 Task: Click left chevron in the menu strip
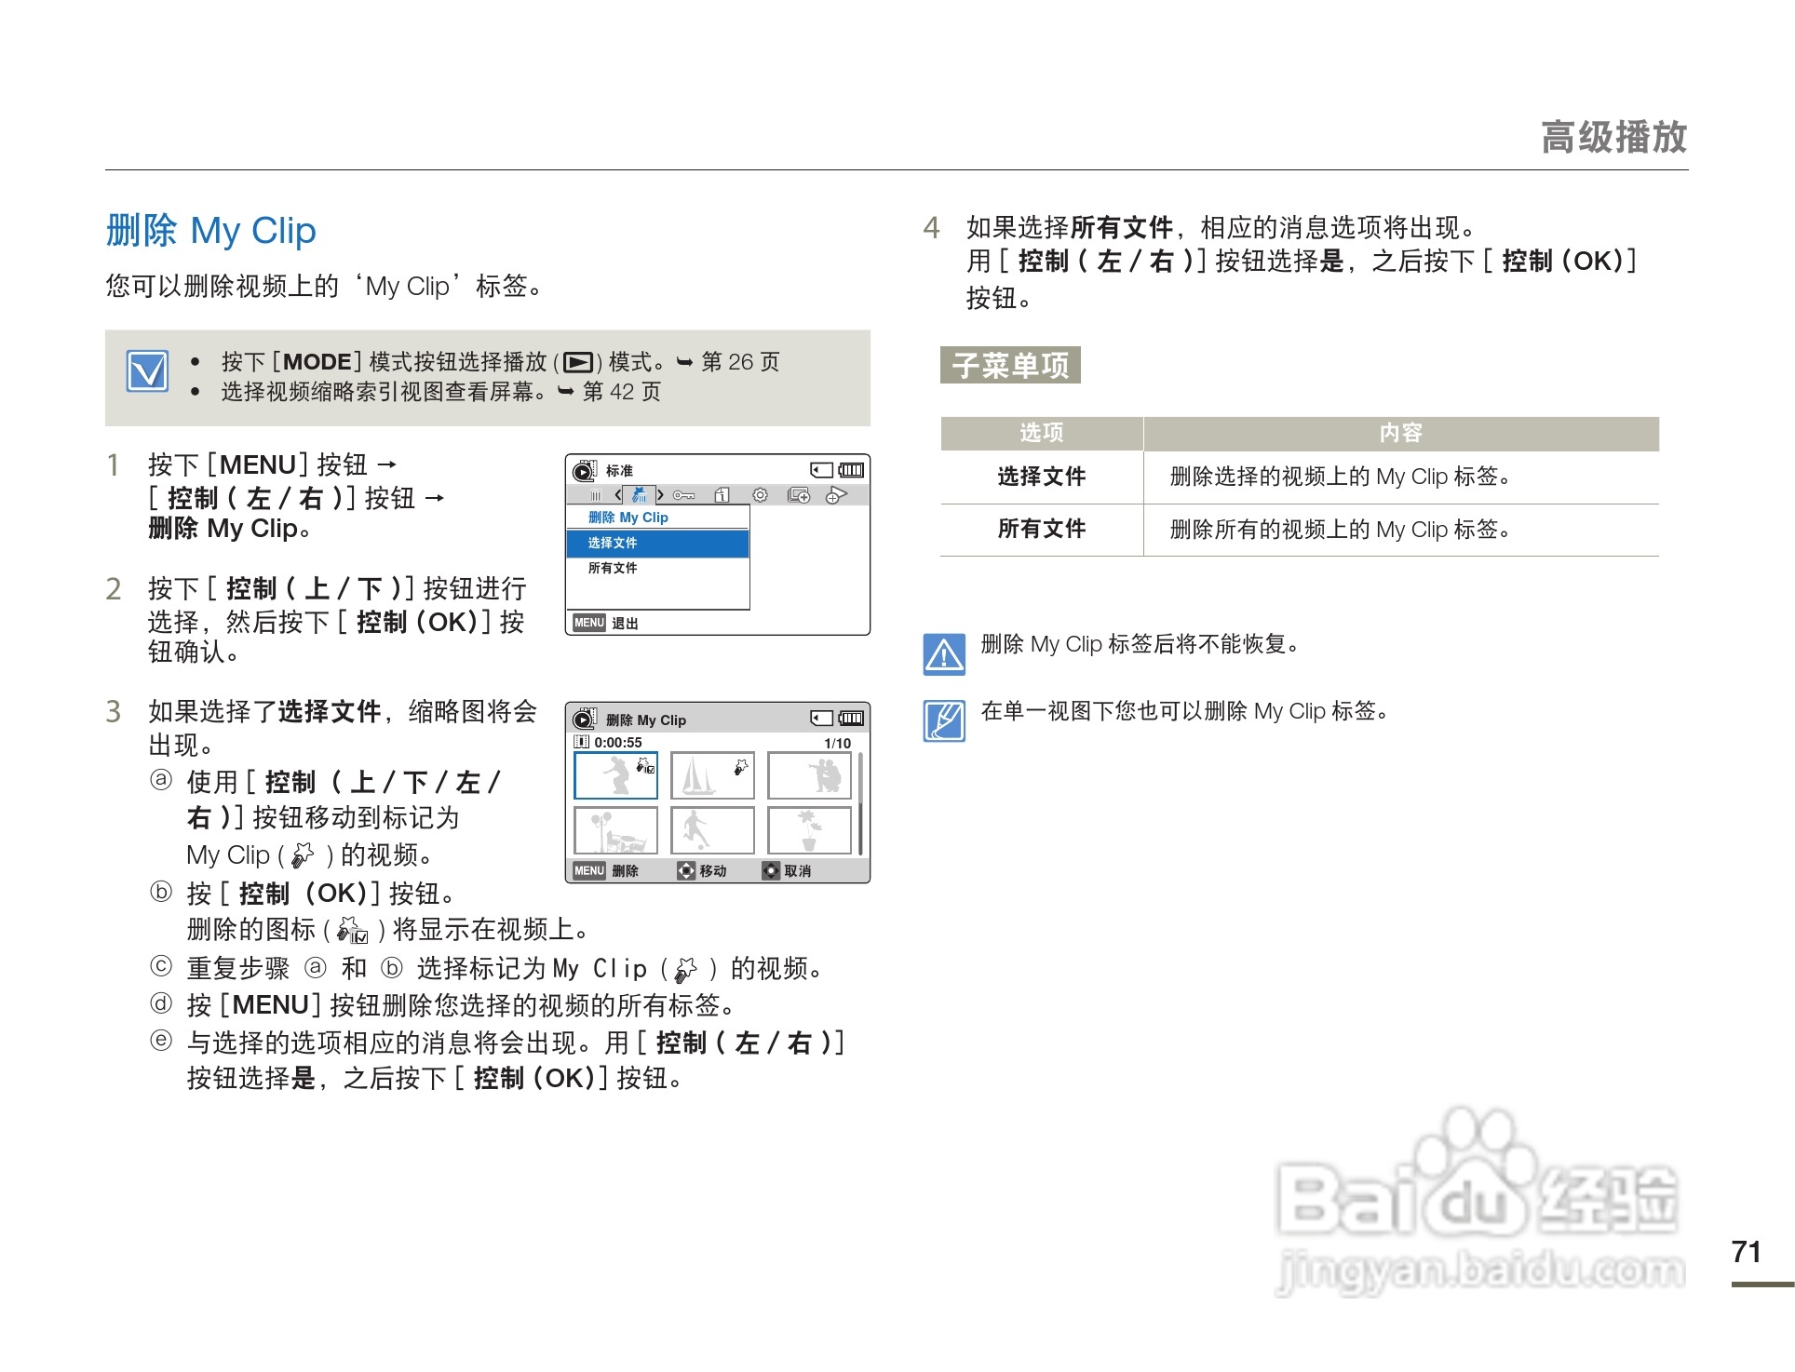[x=618, y=495]
